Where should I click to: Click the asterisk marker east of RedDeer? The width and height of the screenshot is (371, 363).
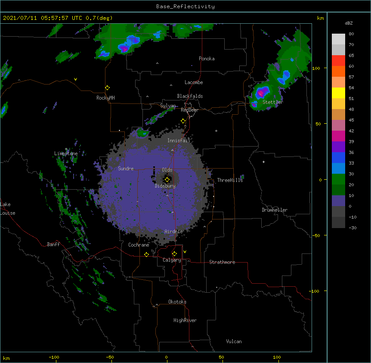coord(216,131)
